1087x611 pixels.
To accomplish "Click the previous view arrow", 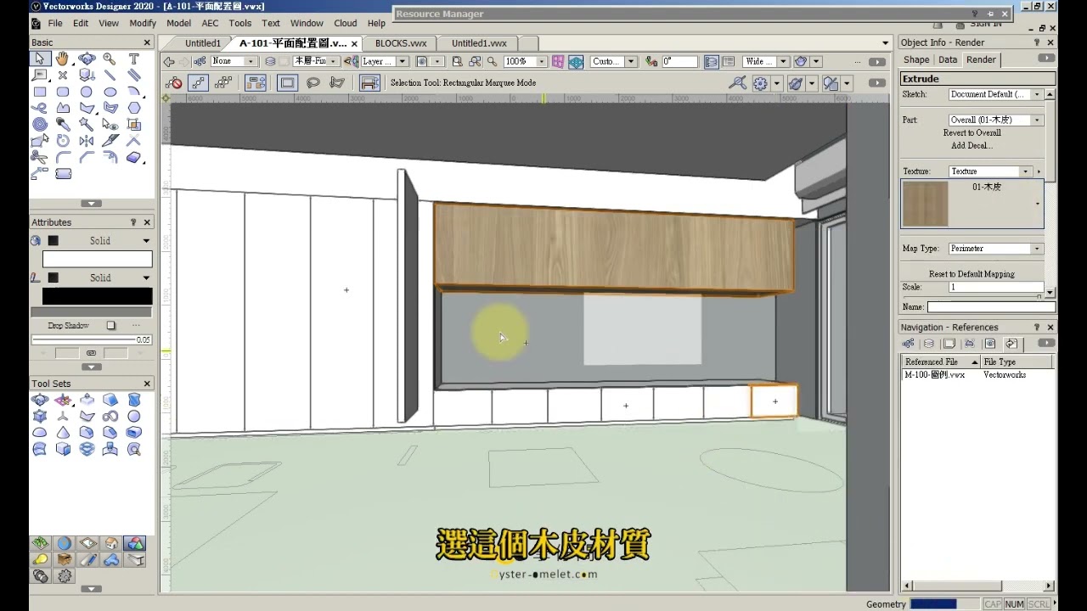I will pos(169,61).
